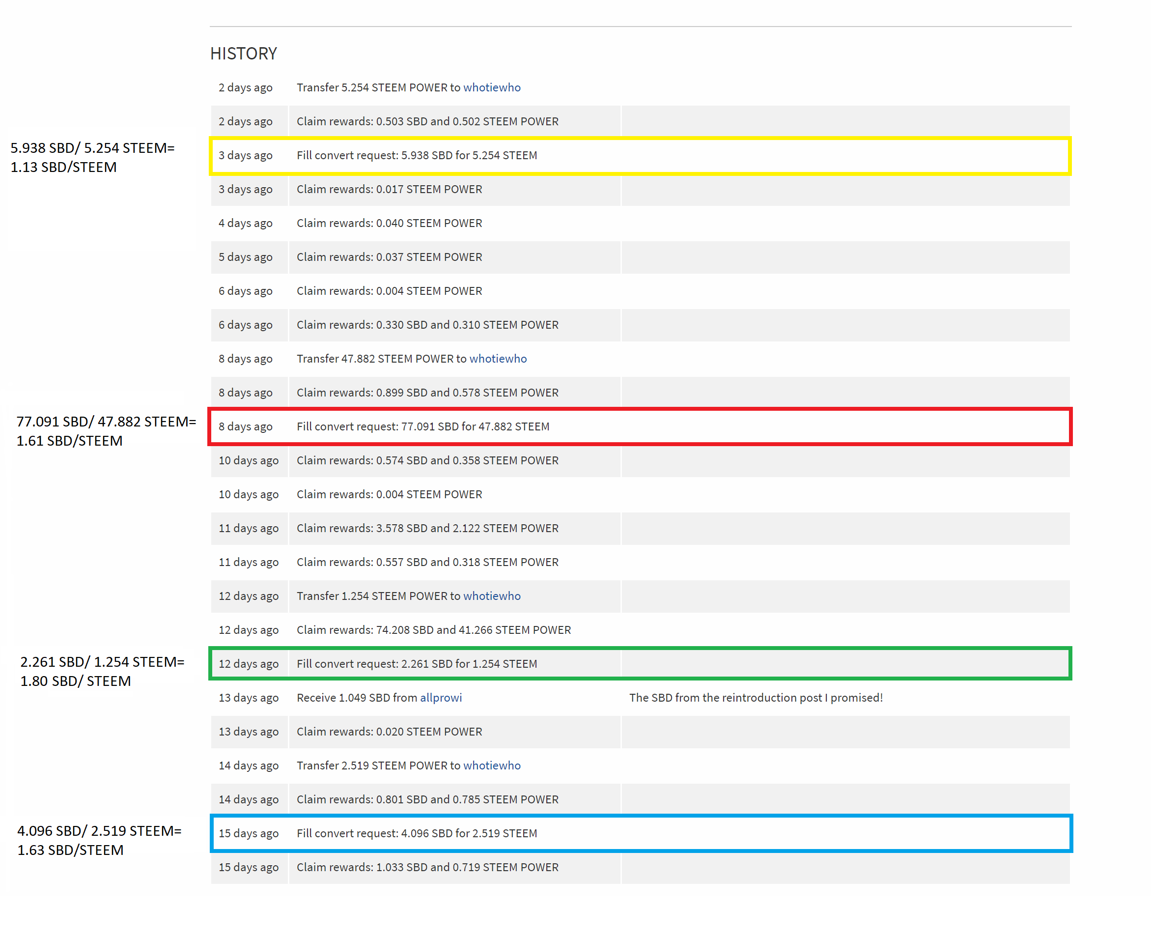Click 'Claim rewards: 0.040 STEEM POWER'

pos(389,223)
